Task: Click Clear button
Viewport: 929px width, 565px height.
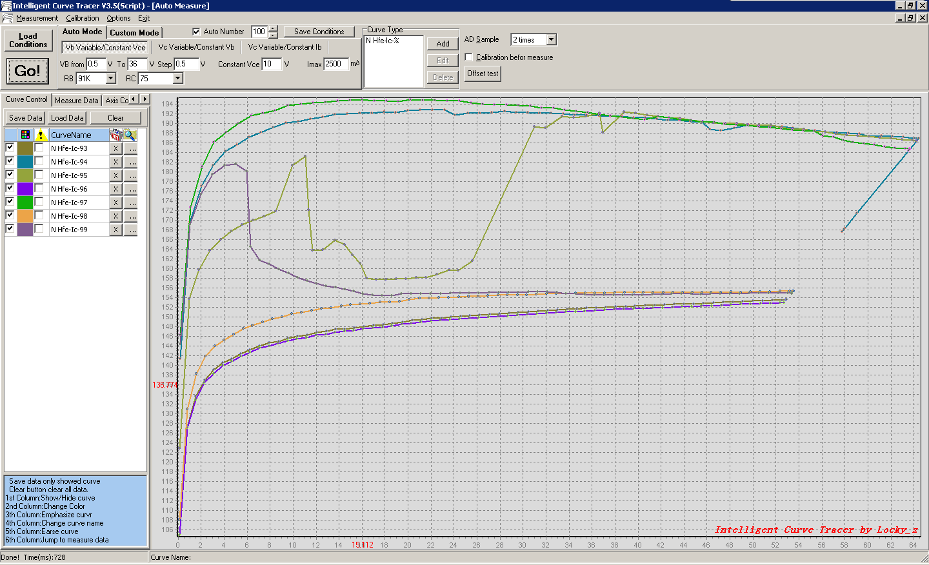Action: pos(115,118)
